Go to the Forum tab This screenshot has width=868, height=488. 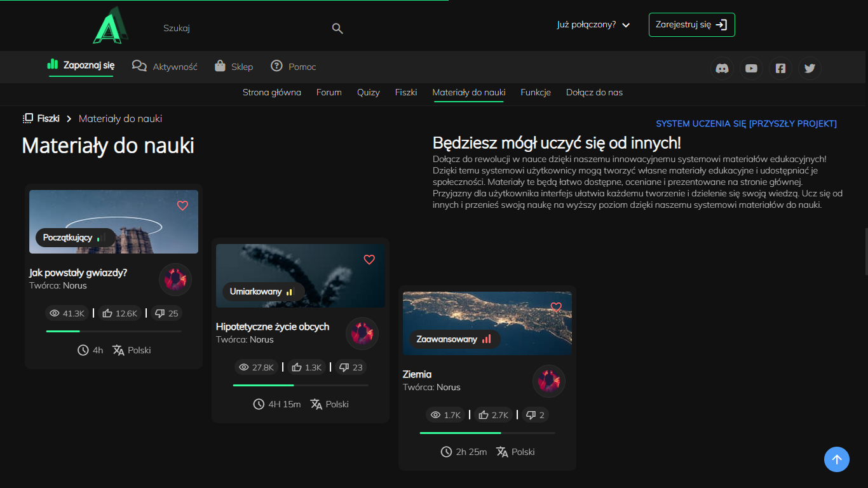(329, 93)
